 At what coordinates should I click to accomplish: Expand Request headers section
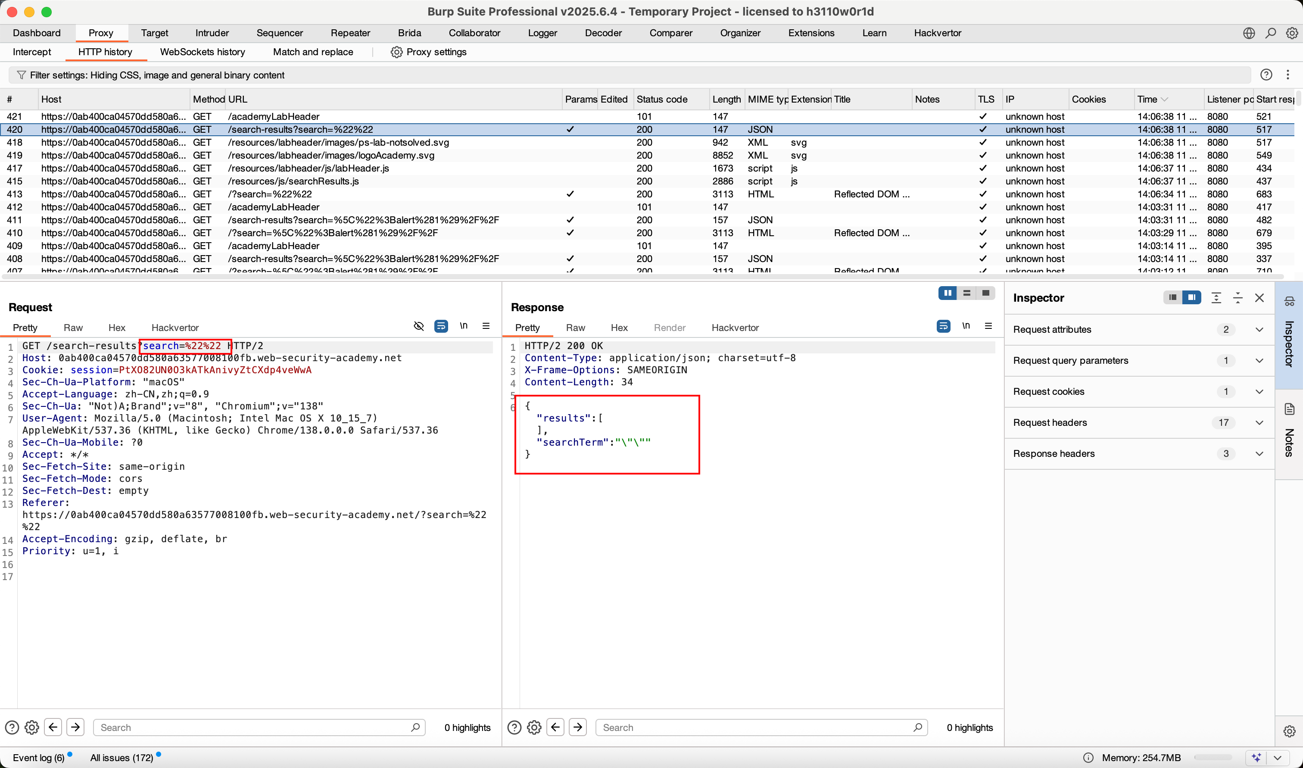pos(1259,423)
